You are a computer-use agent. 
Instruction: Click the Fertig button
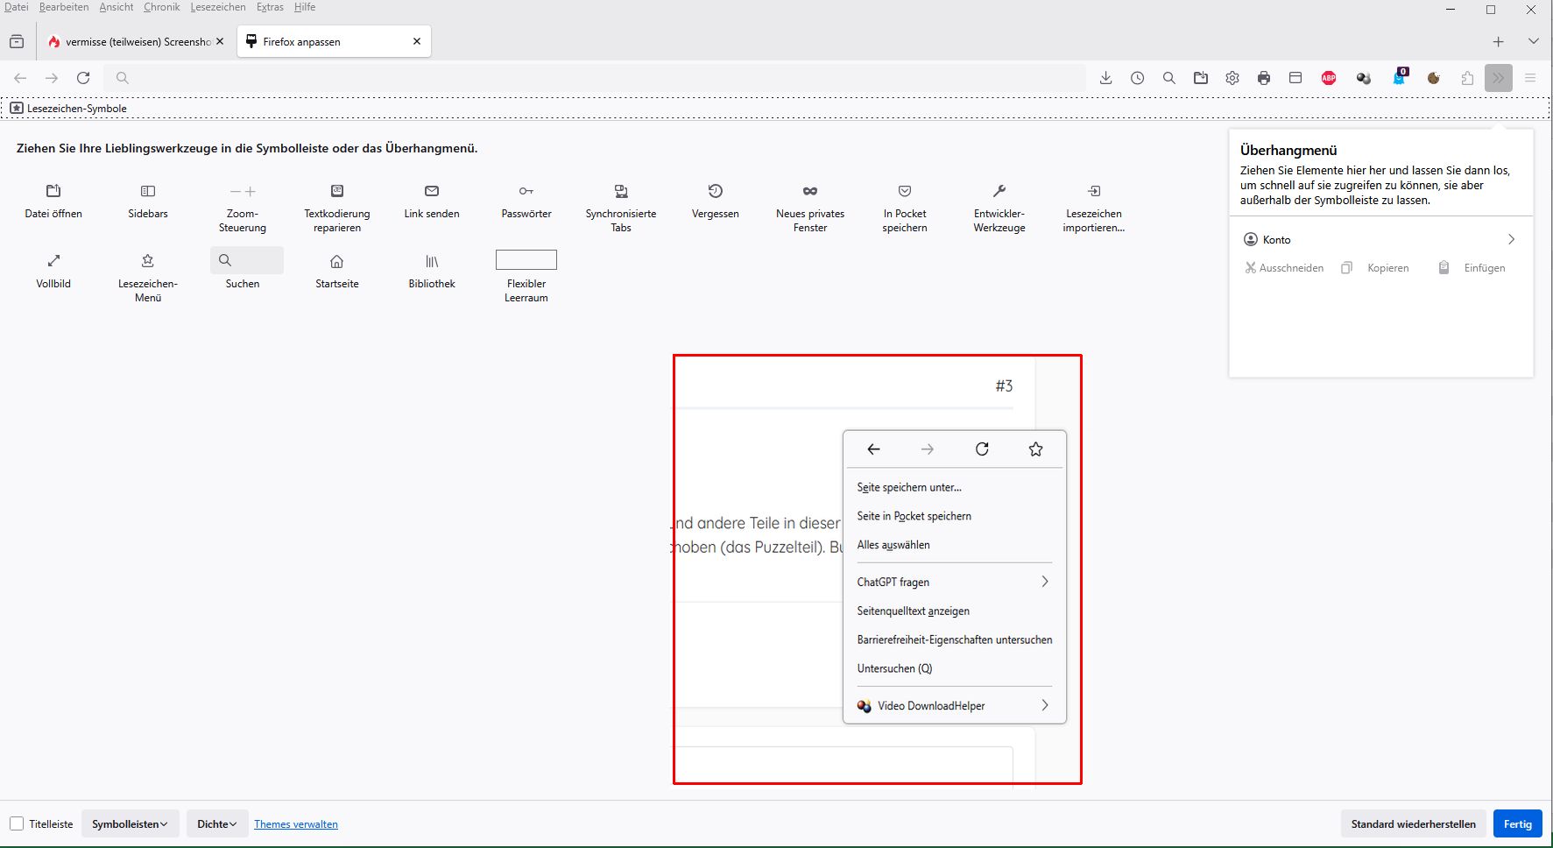tap(1517, 823)
